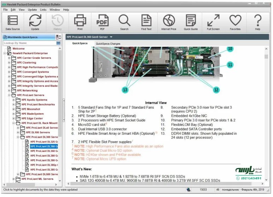Expand HPE Carrier Grade Servers node
273x197 pixels.
9,58
